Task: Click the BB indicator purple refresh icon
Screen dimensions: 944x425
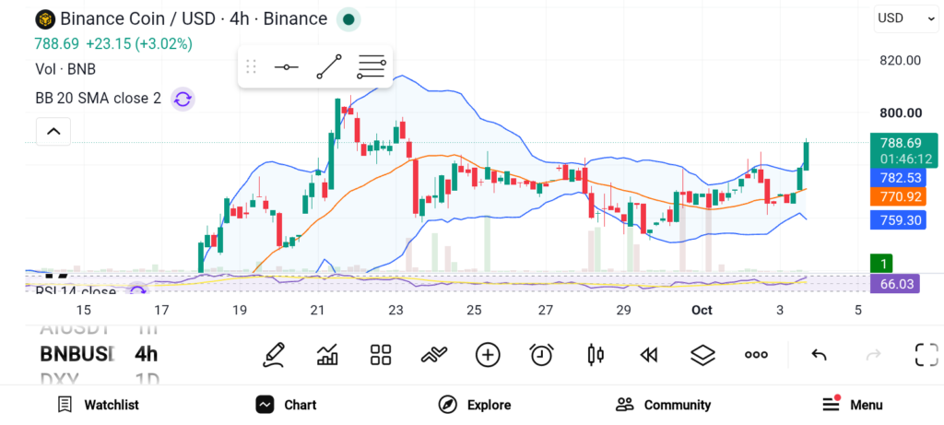Action: click(x=183, y=99)
